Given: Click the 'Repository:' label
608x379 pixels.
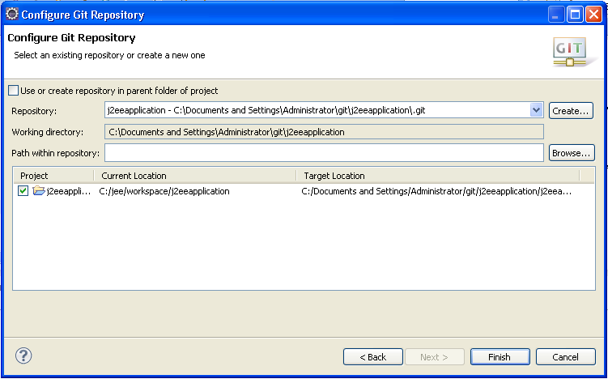Looking at the screenshot, I should 34,111.
